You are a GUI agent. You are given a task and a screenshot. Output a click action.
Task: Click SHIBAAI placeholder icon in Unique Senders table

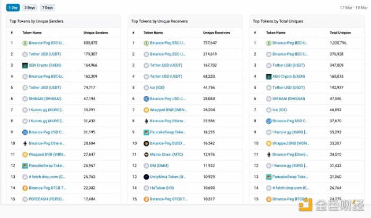pyautogui.click(x=25, y=99)
